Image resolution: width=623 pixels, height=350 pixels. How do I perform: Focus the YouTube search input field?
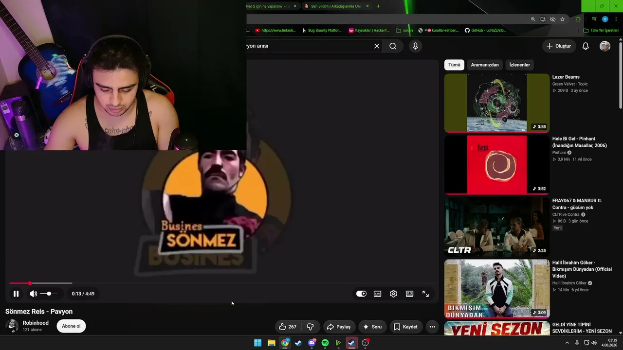pyautogui.click(x=309, y=46)
